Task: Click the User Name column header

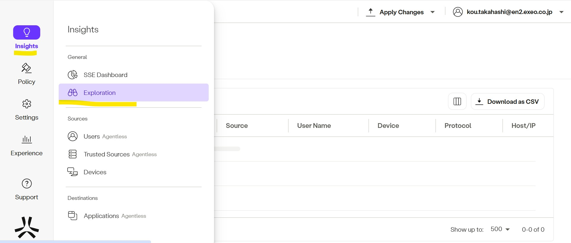Action: point(314,126)
